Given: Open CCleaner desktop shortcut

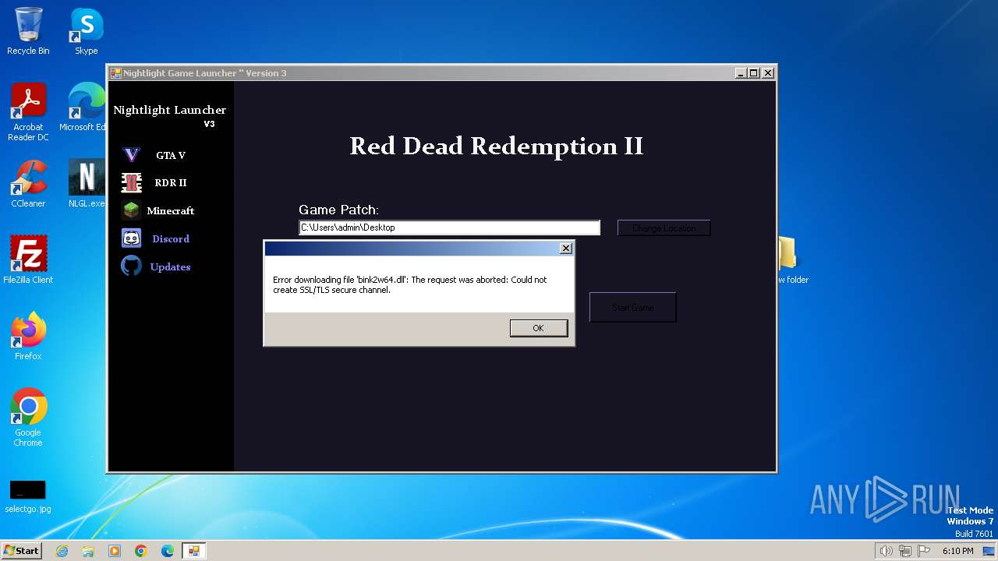Looking at the screenshot, I should (x=28, y=184).
